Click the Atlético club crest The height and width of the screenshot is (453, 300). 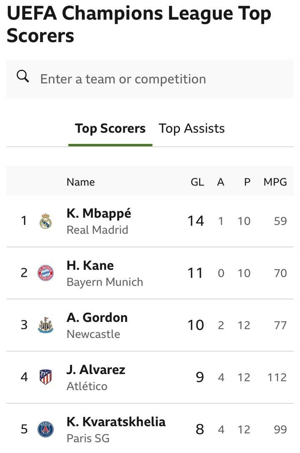[x=45, y=377]
